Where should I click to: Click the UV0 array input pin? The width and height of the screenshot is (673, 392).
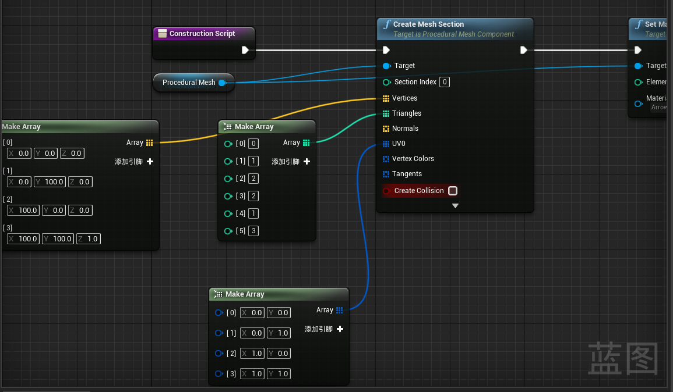(385, 144)
